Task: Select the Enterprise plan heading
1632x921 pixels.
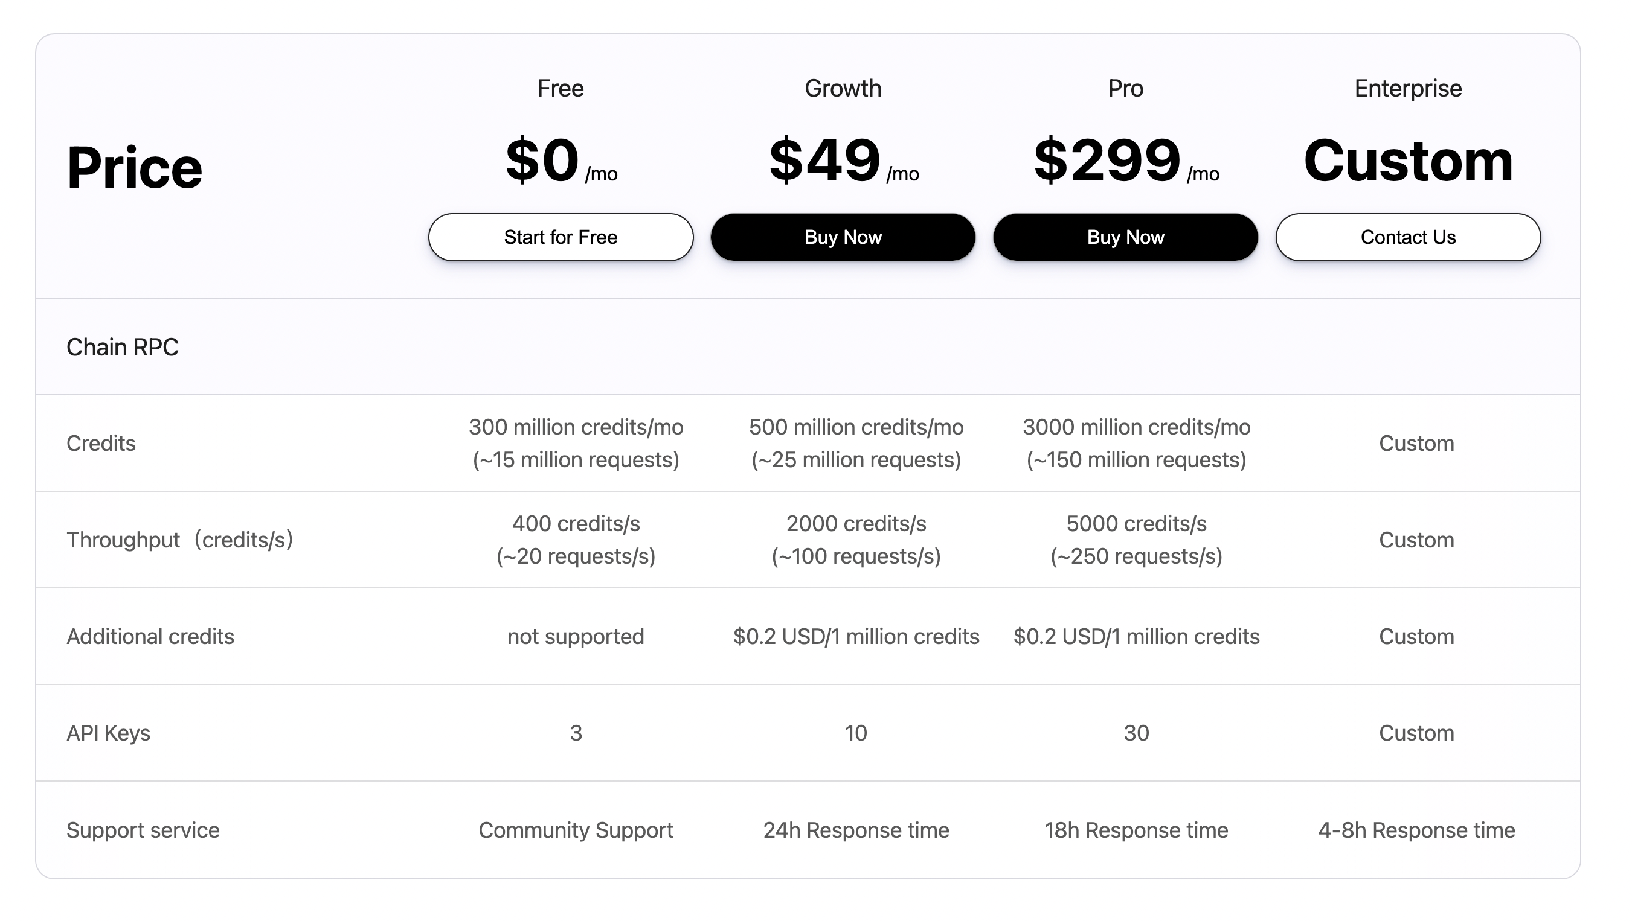Action: 1408,89
